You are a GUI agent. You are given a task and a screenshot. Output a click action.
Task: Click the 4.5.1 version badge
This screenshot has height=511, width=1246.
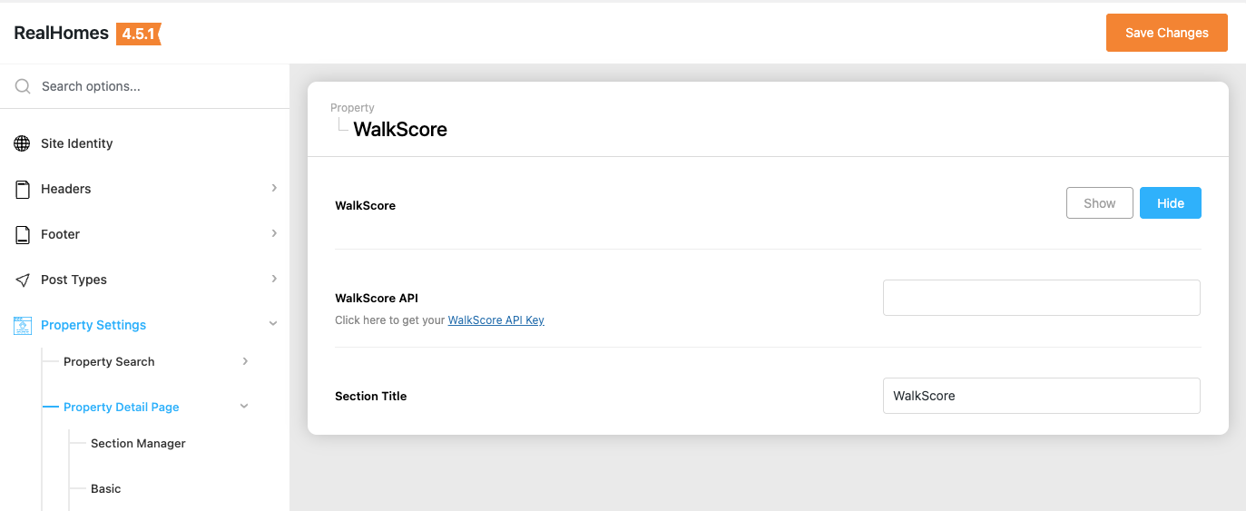click(138, 34)
